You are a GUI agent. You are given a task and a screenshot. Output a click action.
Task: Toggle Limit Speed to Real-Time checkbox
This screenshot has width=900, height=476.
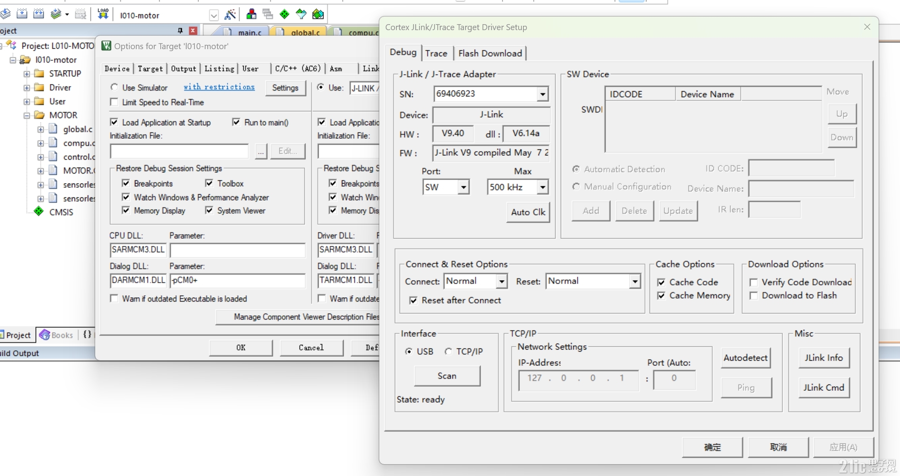point(114,102)
